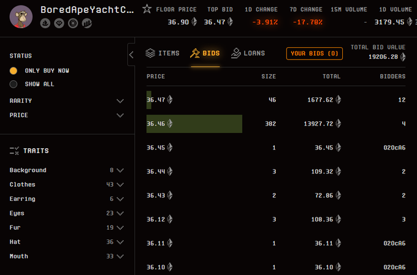Click the bidders count 12
Viewport: 417px width, 275px height.
coord(402,100)
